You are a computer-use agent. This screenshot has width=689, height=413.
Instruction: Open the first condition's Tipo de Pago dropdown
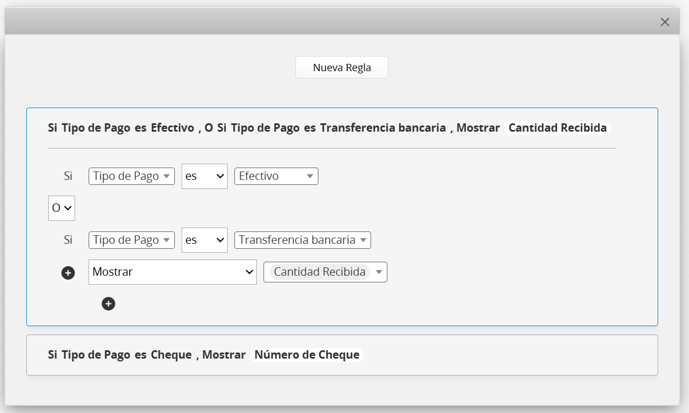[132, 176]
